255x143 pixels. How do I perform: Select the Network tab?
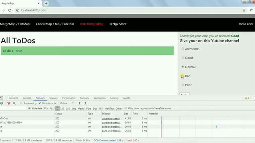click(40, 98)
